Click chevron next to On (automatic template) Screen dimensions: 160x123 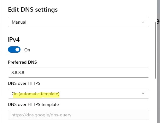143,94
